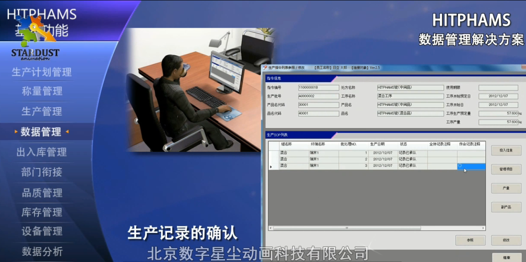Focus the 工序名称 field showing 混合工序
The width and height of the screenshot is (526, 262).
pyautogui.click(x=410, y=96)
